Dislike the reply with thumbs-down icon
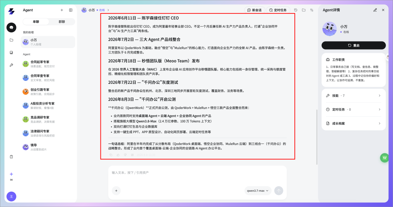 pyautogui.click(x=125, y=155)
